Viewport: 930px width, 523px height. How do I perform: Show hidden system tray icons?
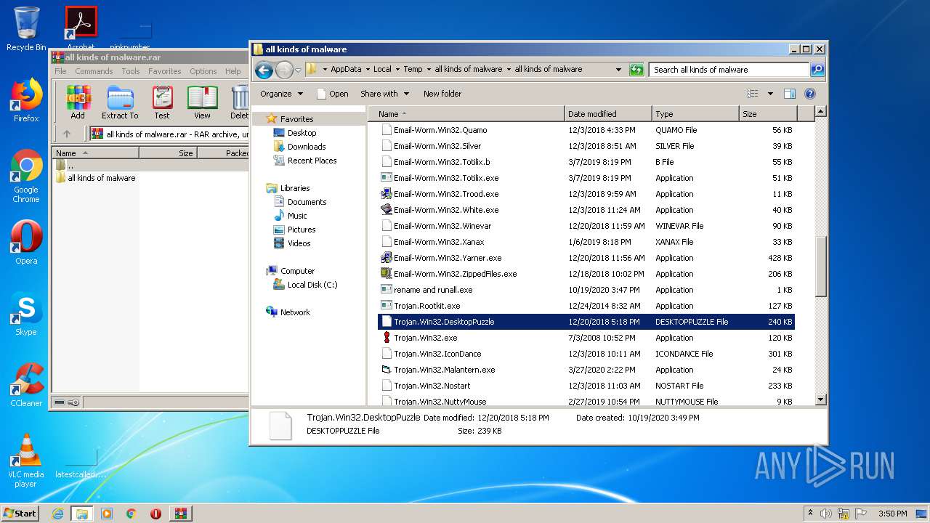811,514
